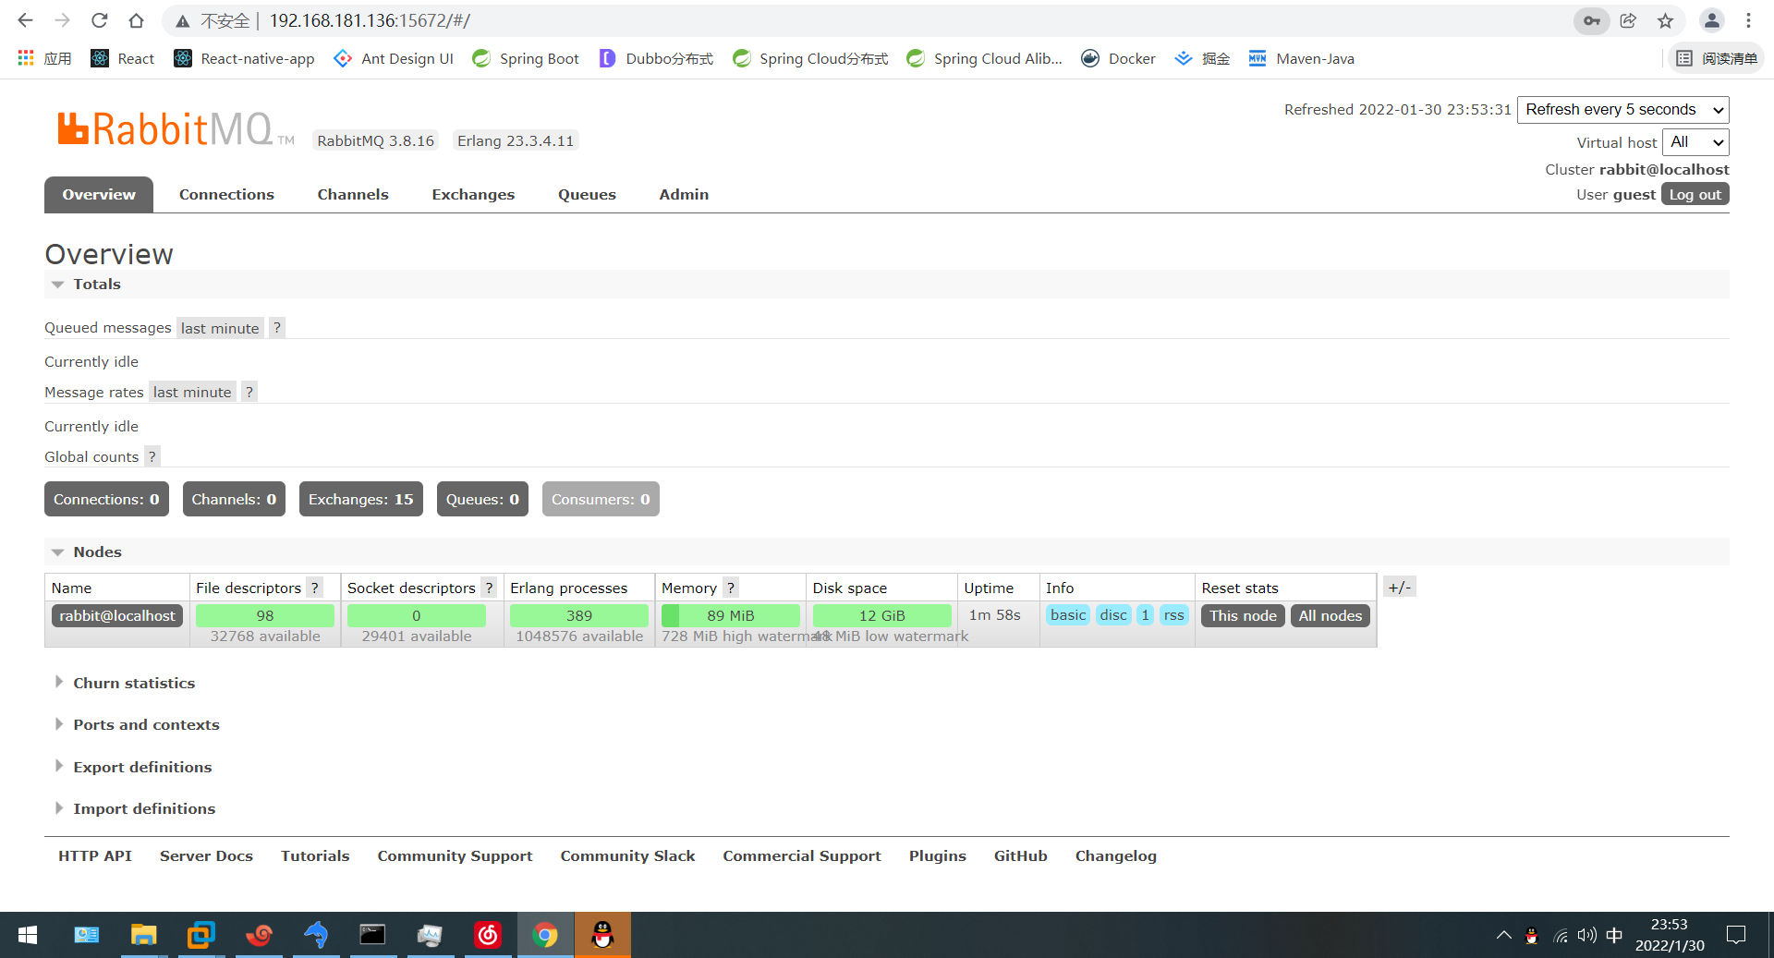Screen dimensions: 1774x958
Task: Reset stats for All nodes
Action: click(x=1330, y=615)
